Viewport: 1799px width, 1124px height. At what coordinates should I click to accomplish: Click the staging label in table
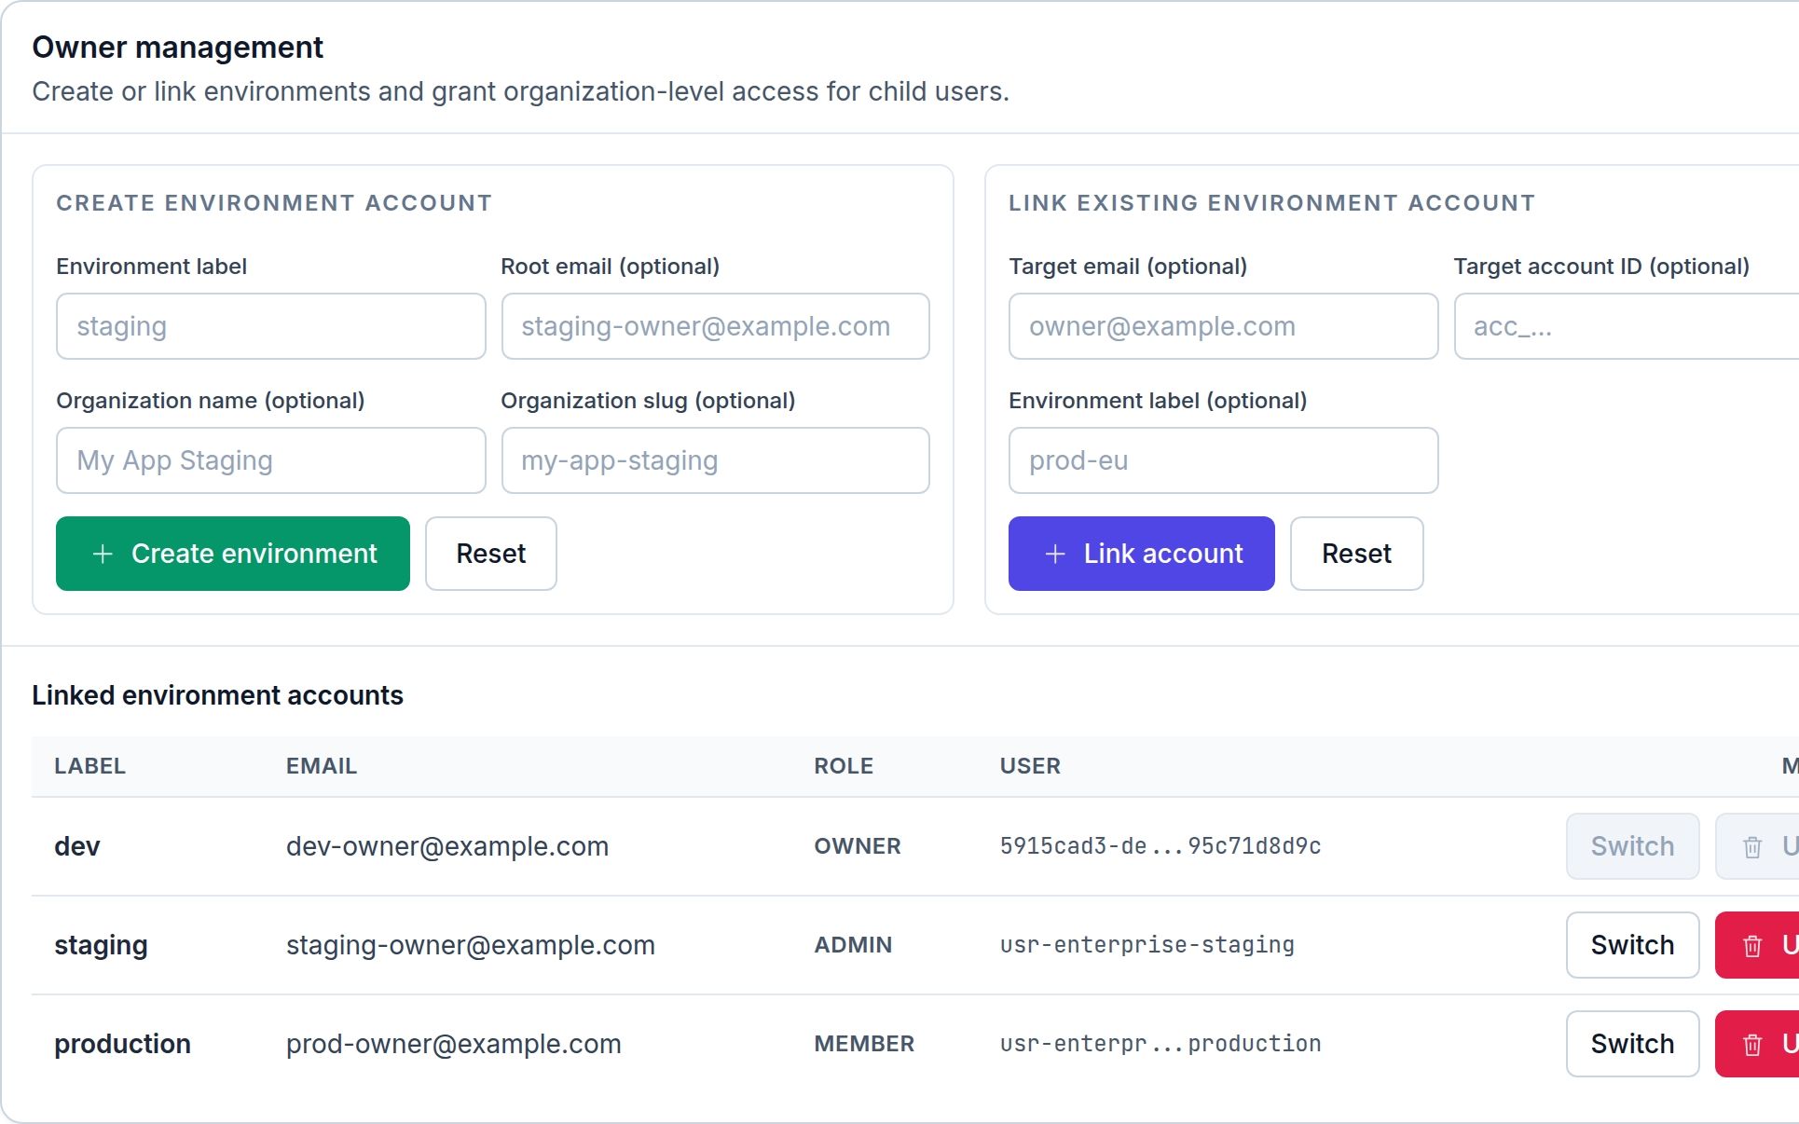[x=101, y=945]
